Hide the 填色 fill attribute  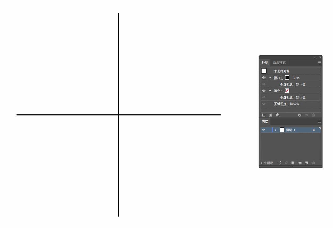(x=264, y=91)
